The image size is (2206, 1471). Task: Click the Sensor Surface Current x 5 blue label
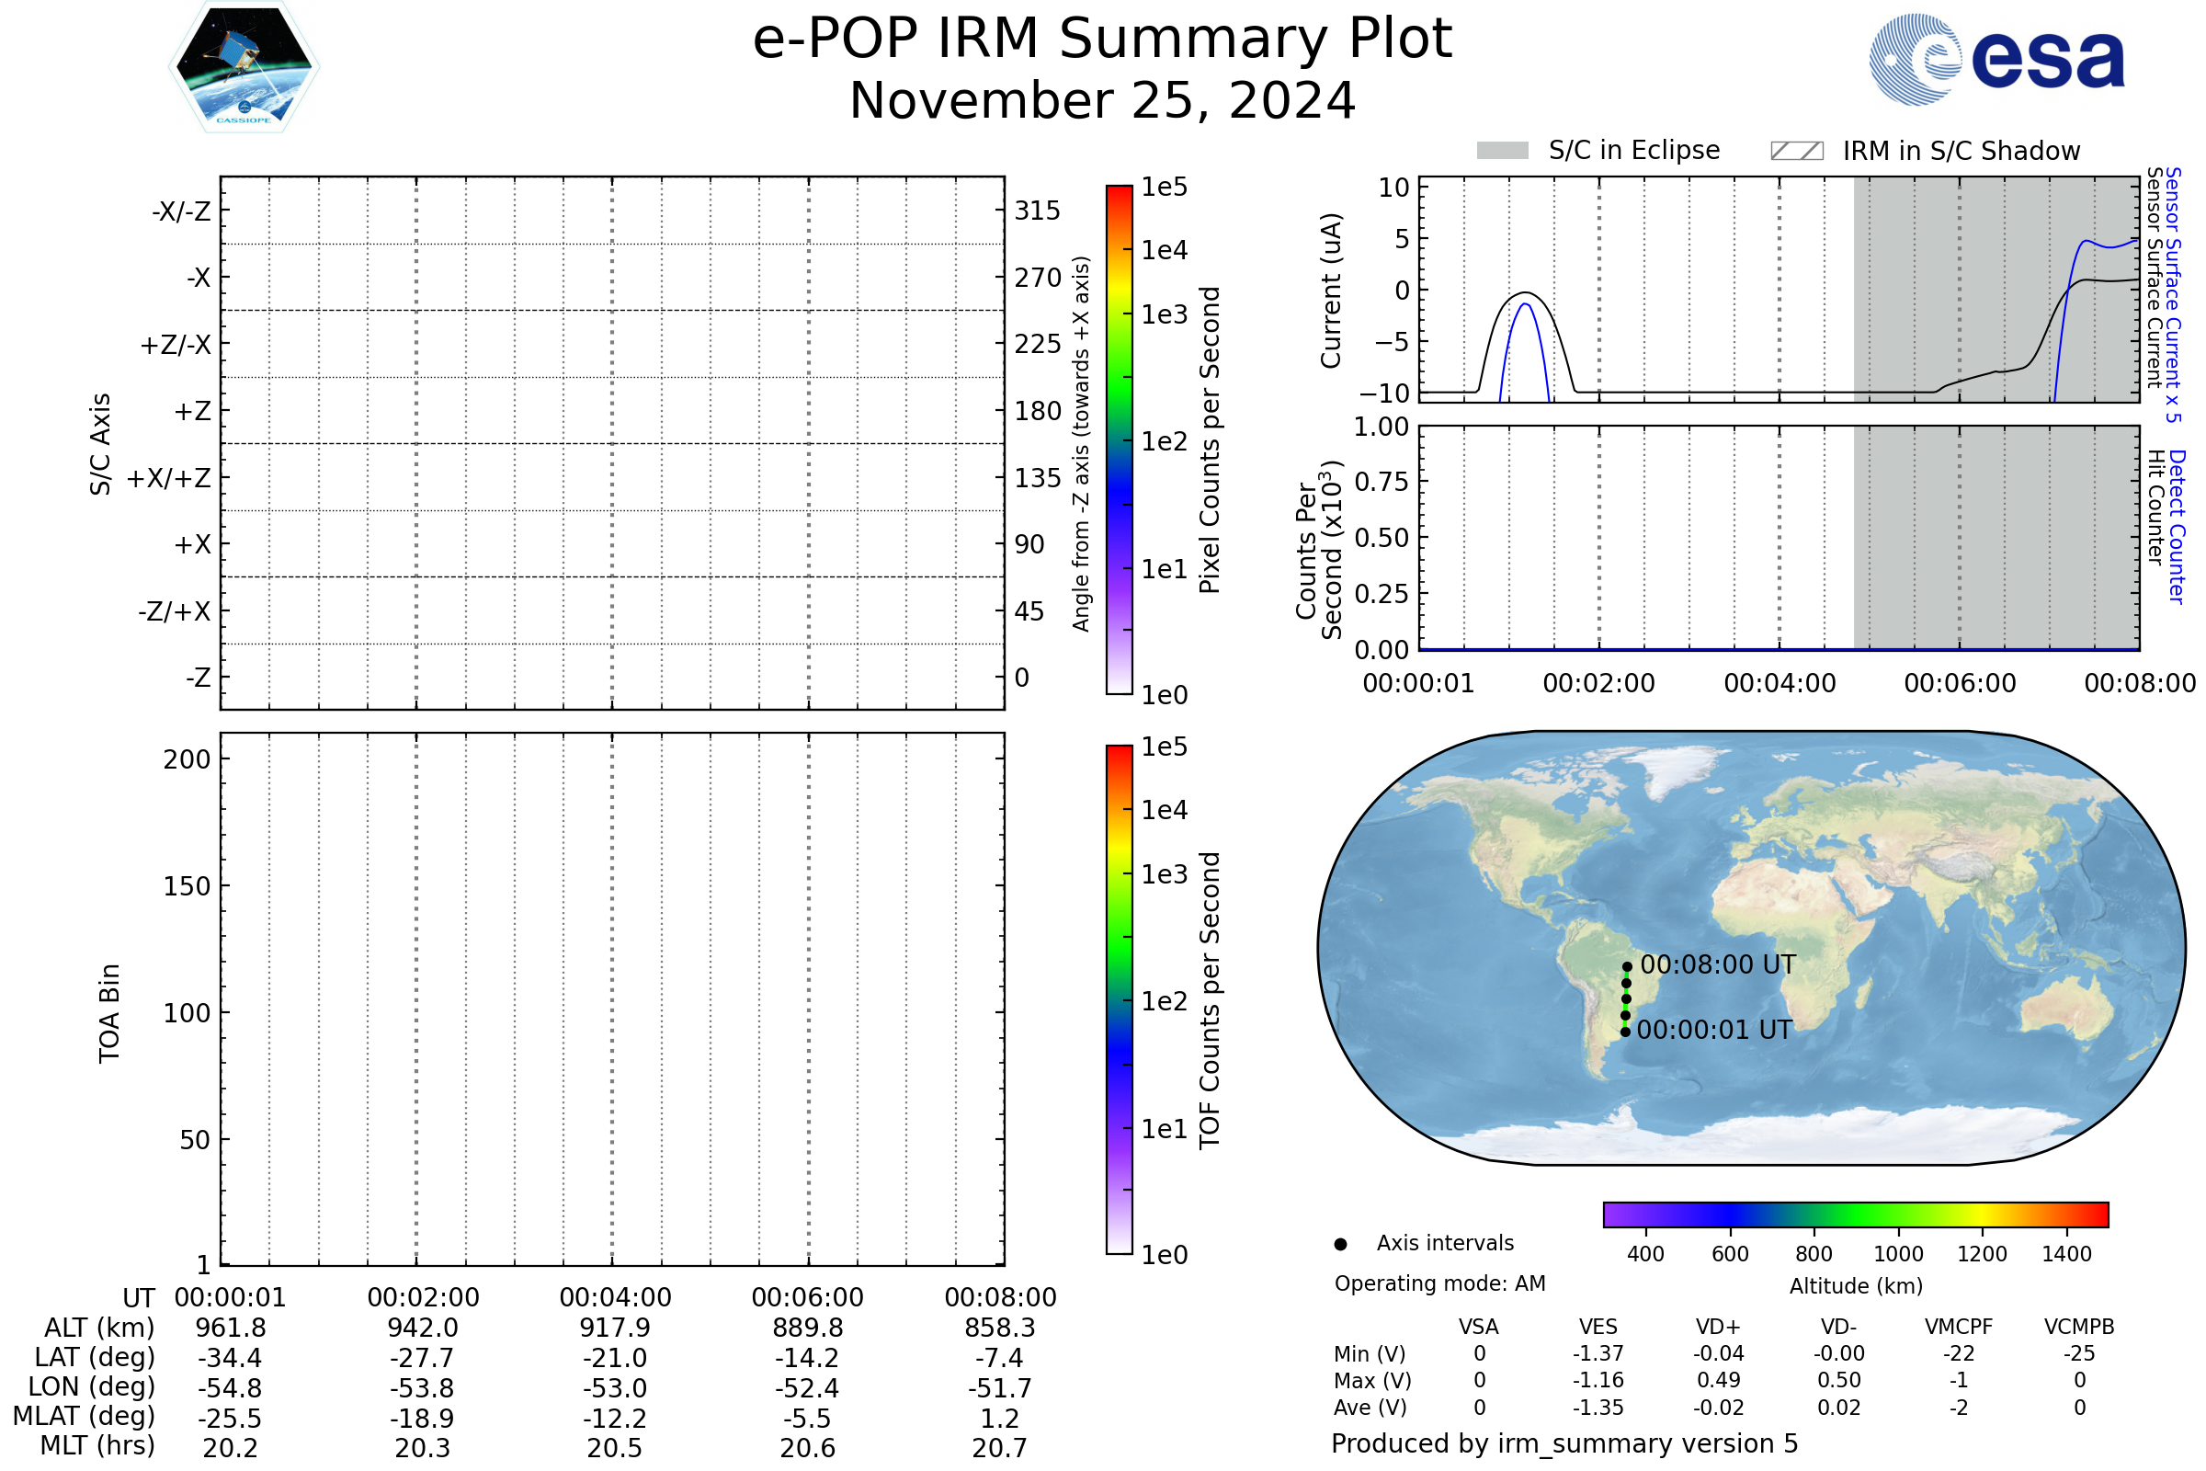pos(2174,294)
